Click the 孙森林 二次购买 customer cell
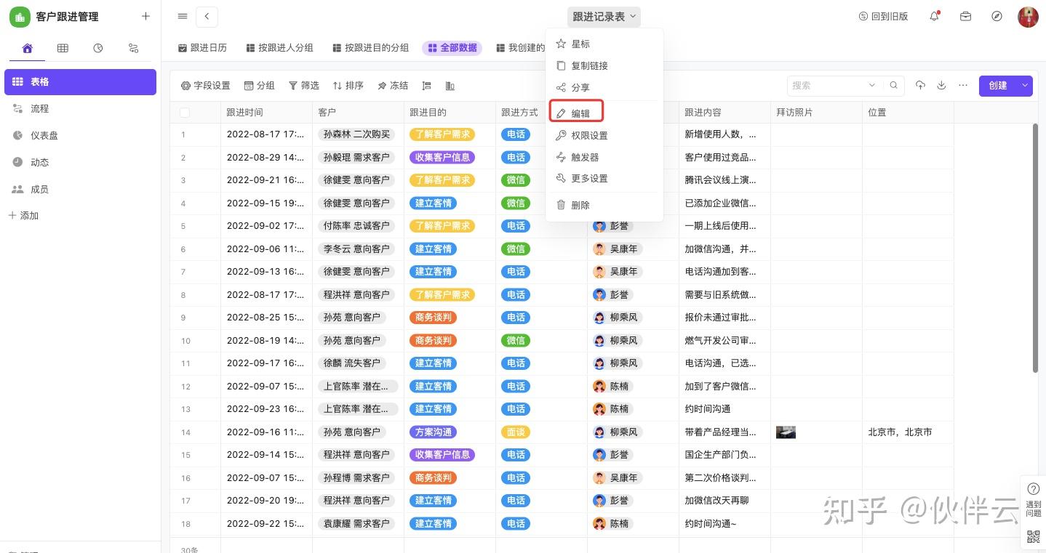Image resolution: width=1046 pixels, height=553 pixels. point(357,134)
